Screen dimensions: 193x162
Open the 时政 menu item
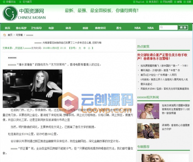pyautogui.click(x=85, y=28)
